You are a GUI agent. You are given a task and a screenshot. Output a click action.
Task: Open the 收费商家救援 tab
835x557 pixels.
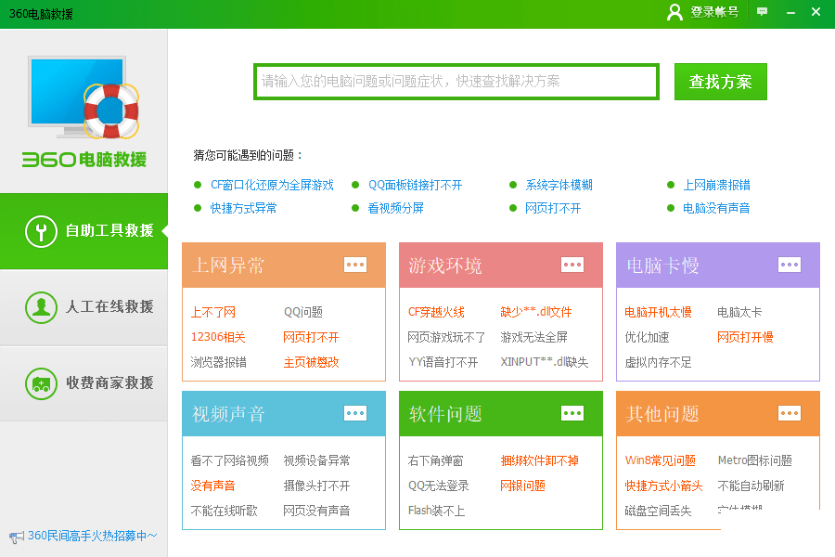click(83, 383)
